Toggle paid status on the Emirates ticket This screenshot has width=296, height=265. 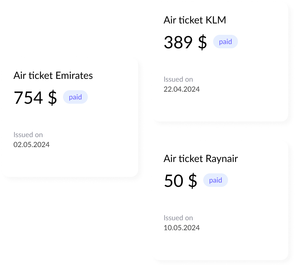pos(75,97)
